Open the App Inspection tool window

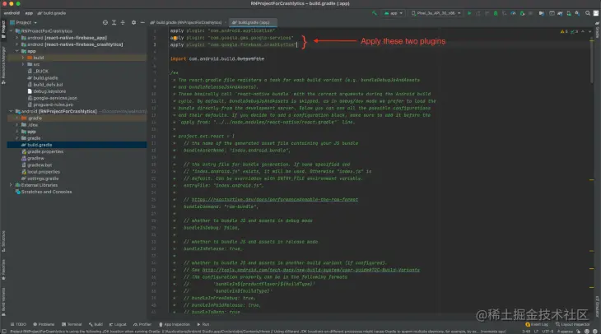point(175,324)
